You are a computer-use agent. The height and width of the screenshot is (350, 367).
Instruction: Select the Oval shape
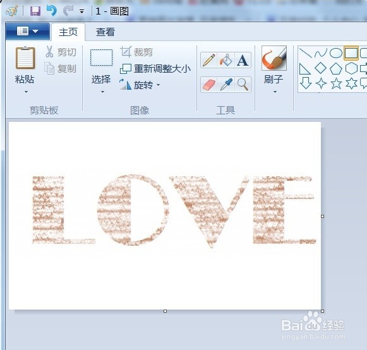pyautogui.click(x=336, y=53)
